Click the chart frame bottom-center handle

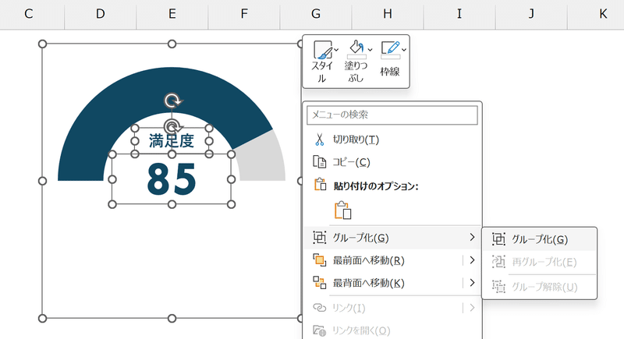tap(172, 318)
